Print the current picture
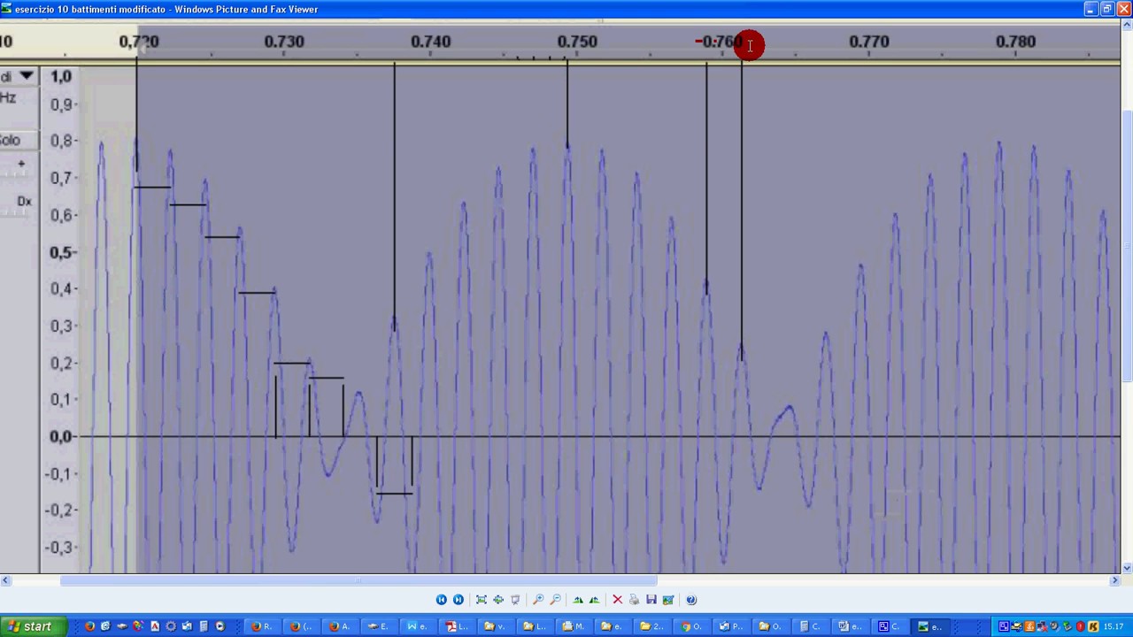1133x637 pixels. tap(634, 600)
